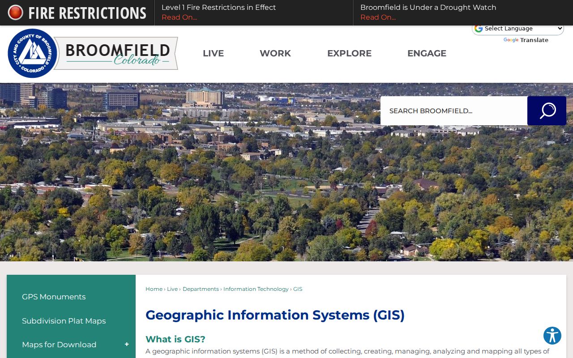Click the red fire restrictions alert icon
The height and width of the screenshot is (358, 573).
15,13
